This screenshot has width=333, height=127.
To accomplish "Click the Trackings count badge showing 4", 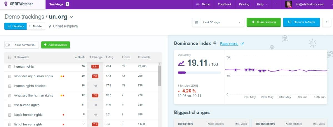I will pos(67,4).
